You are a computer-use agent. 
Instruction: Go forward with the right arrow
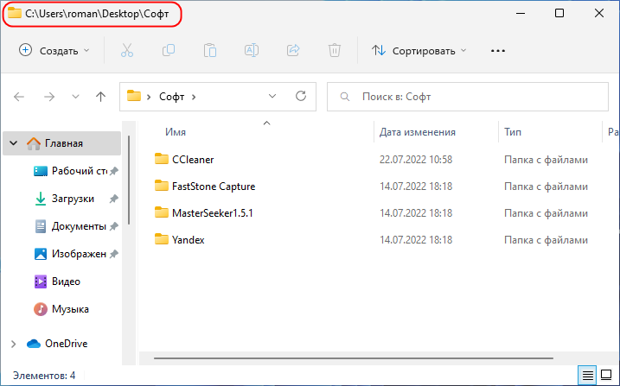pyautogui.click(x=49, y=97)
